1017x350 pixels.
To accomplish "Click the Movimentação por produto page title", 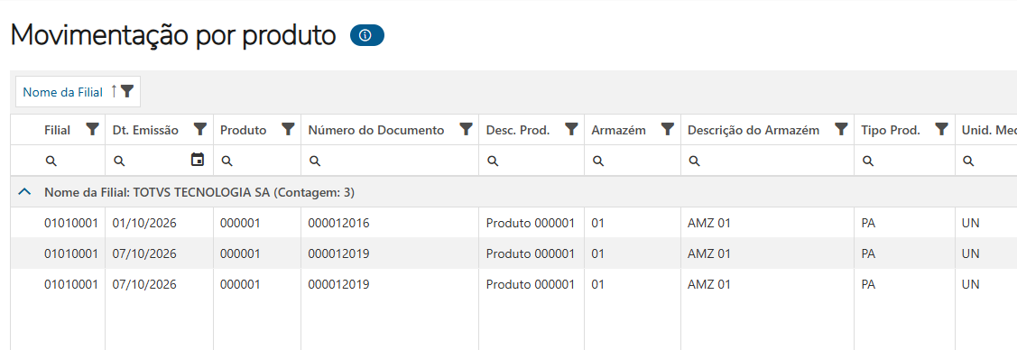I will click(x=173, y=36).
